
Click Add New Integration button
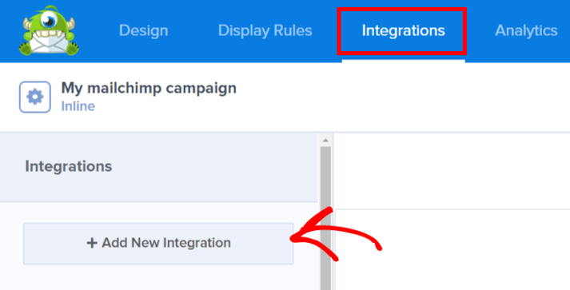(x=158, y=243)
